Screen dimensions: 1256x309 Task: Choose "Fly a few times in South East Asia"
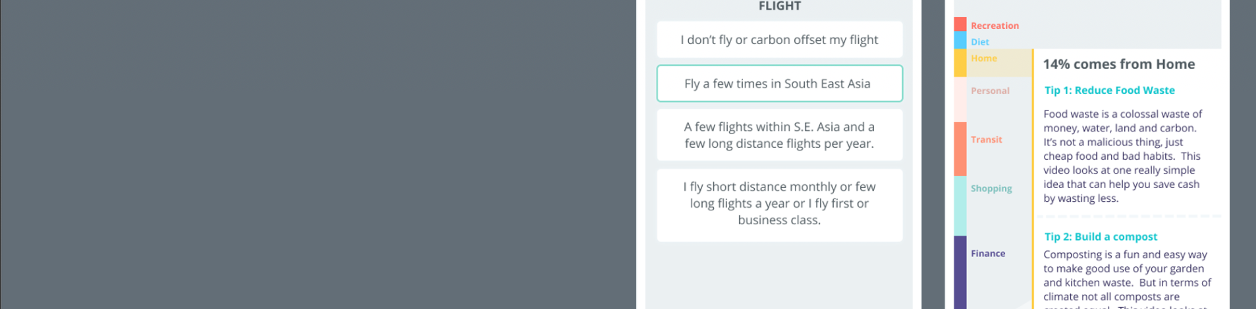(x=779, y=83)
